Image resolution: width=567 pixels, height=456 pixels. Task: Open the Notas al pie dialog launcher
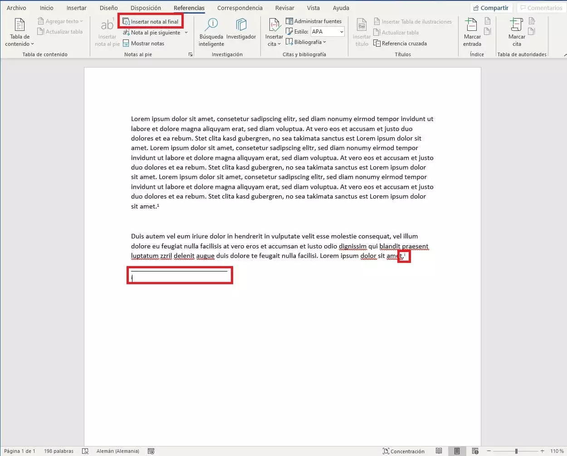[191, 54]
